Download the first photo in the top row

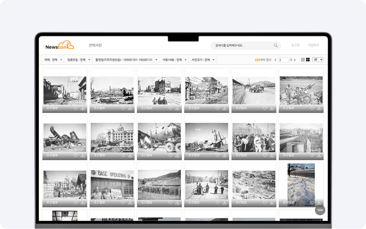83,108
